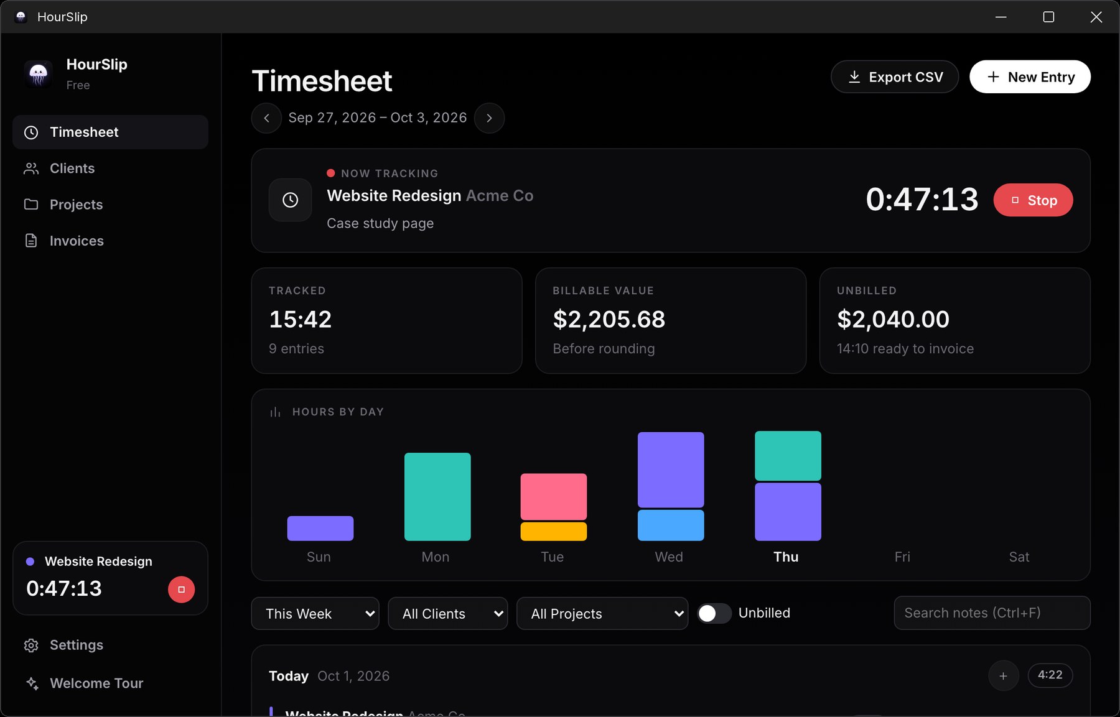Screen dimensions: 1120x717
Task: Click the purple segment of Wednesday's bar
Action: 671,470
